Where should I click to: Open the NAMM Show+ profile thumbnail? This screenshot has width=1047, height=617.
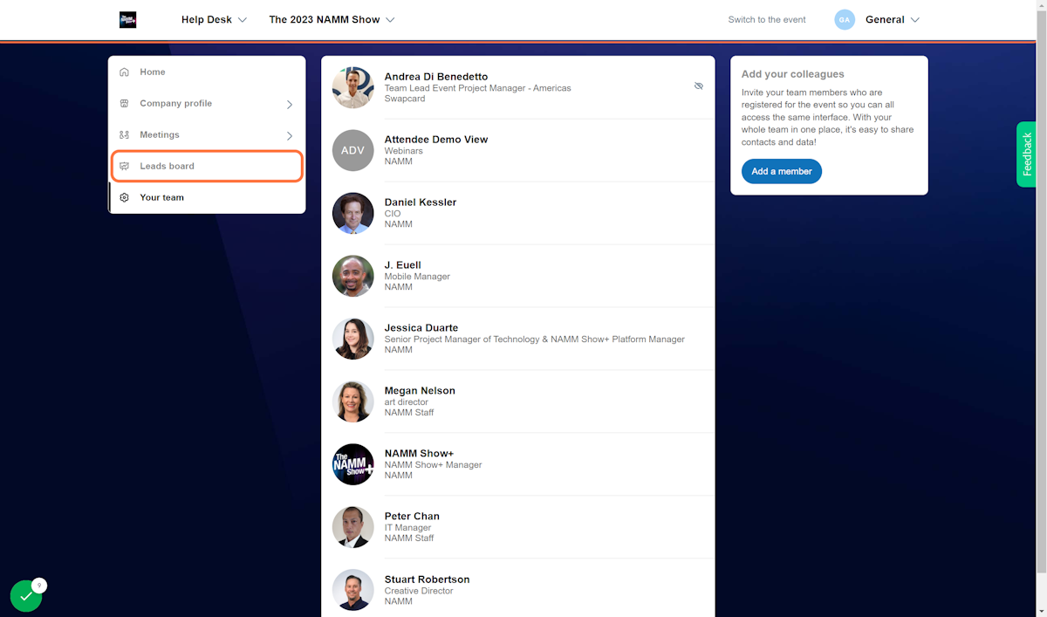[x=352, y=464]
